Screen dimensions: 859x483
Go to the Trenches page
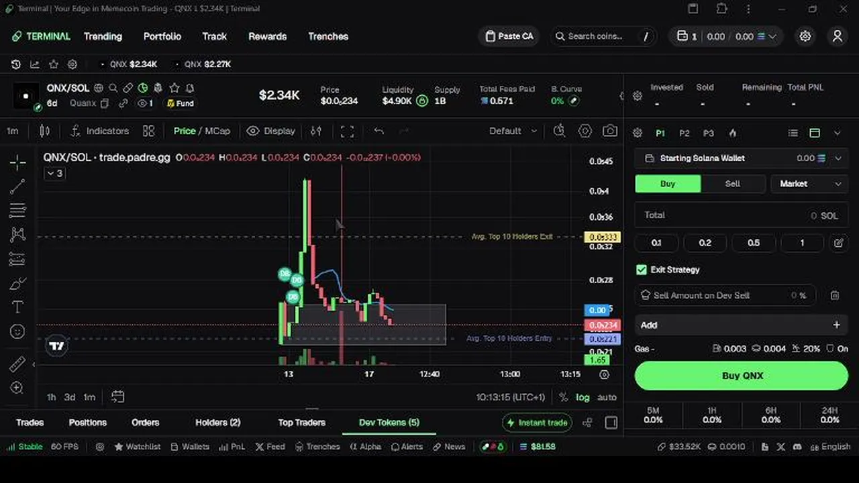click(x=328, y=36)
